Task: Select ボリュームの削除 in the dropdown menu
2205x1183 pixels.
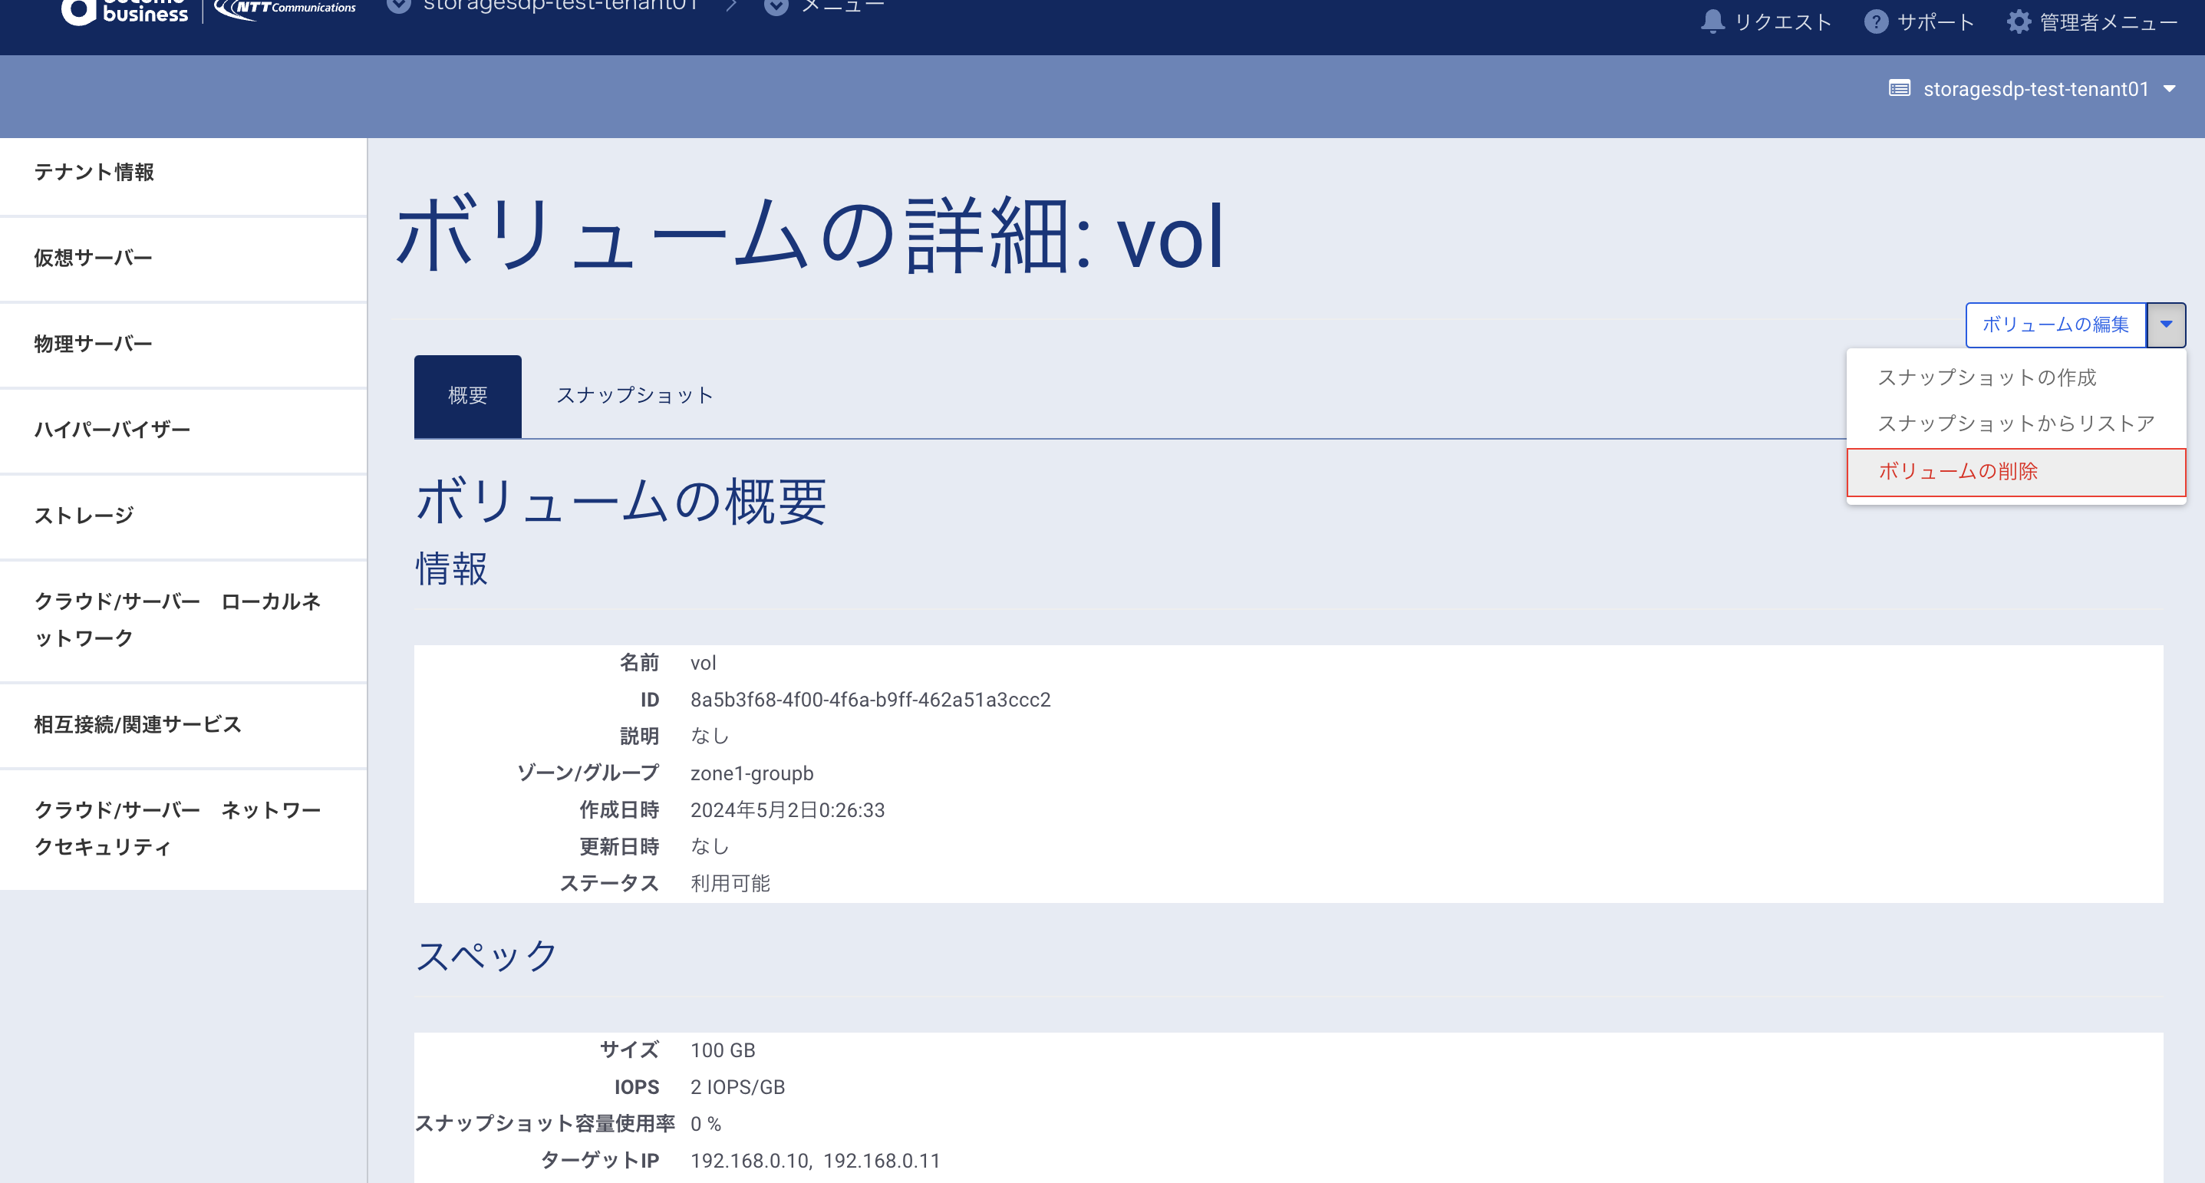Action: pyautogui.click(x=1958, y=472)
